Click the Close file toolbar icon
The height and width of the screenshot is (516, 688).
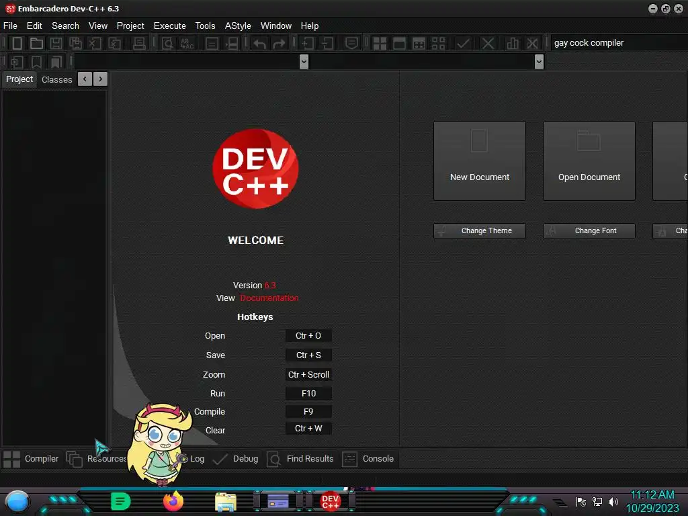pos(95,43)
